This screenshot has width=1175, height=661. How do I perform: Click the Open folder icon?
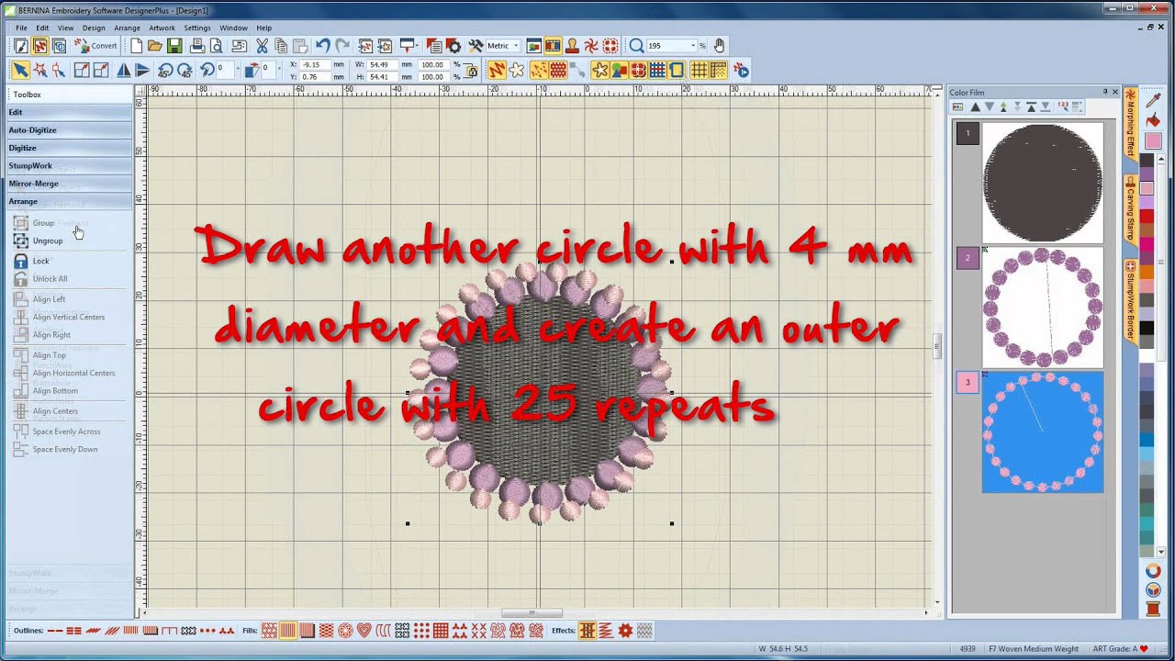tap(155, 46)
